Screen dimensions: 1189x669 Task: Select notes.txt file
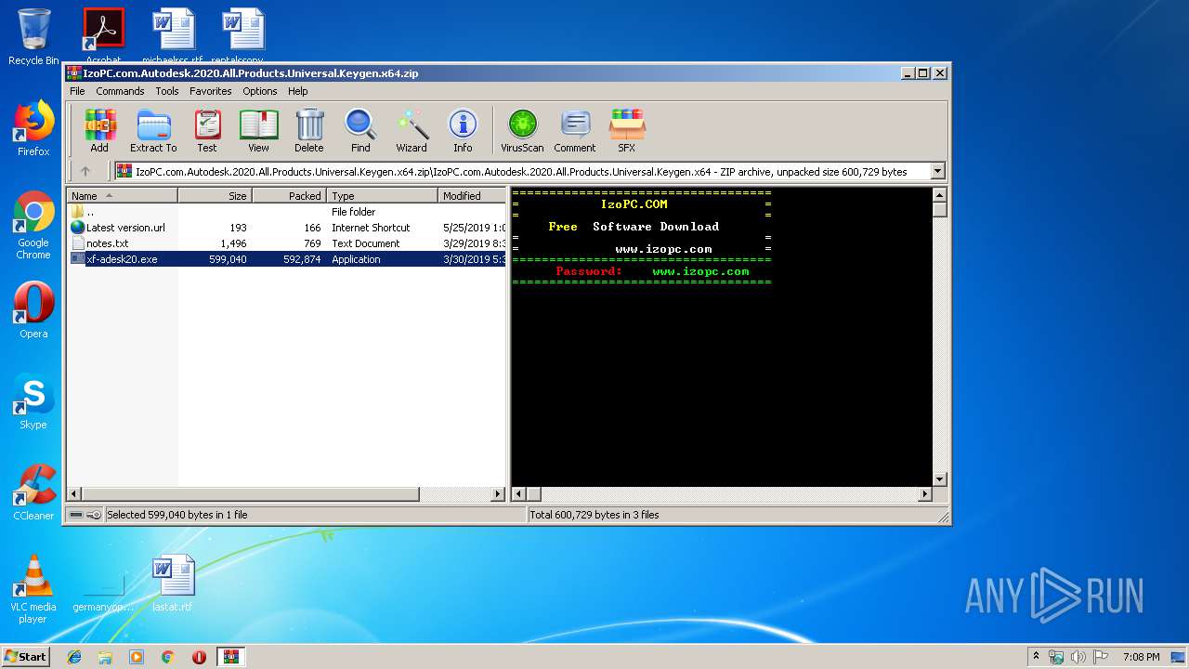point(286,243)
